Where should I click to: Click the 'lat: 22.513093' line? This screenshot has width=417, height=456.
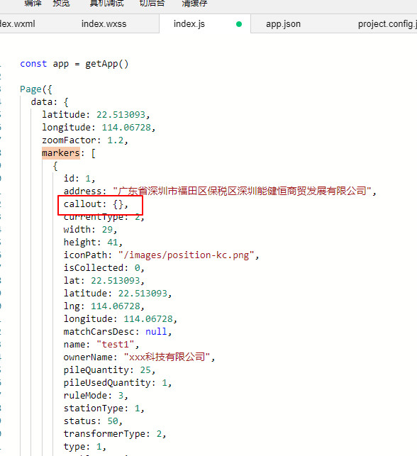click(x=104, y=281)
